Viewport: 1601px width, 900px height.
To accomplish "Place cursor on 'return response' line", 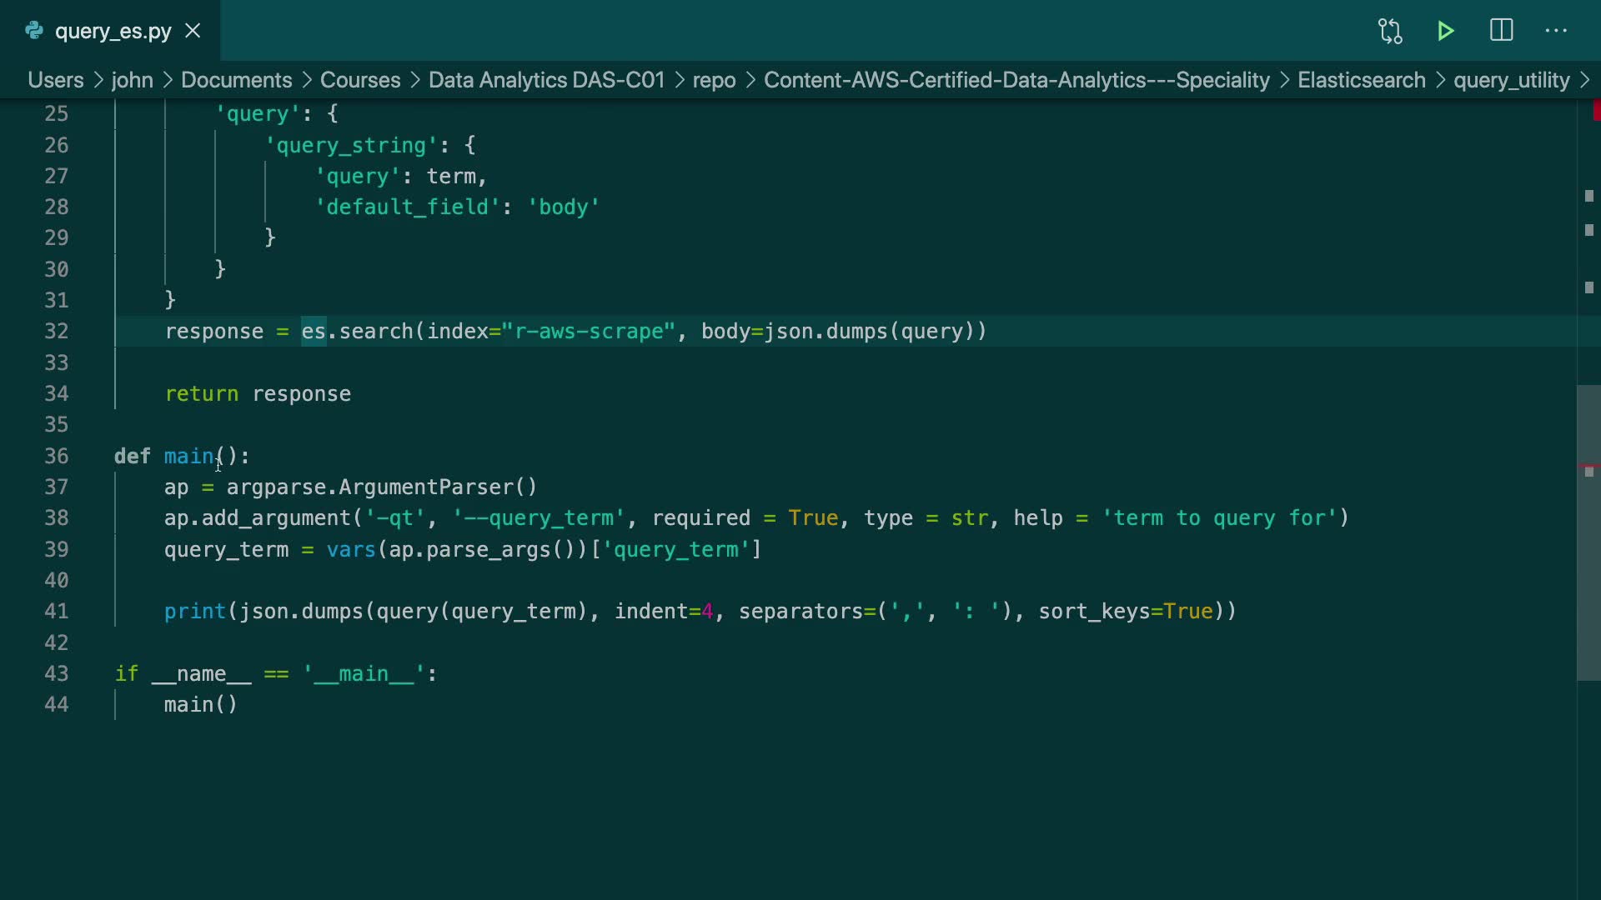I will tap(258, 394).
